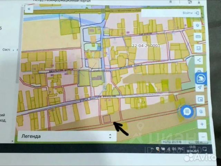The width and height of the screenshot is (221, 166).
Task: Open the mini-map overview tool
Action: [x=200, y=99]
